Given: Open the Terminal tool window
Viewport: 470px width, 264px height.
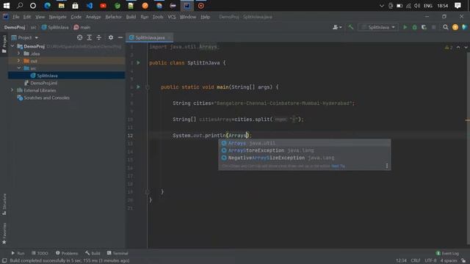Looking at the screenshot, I should point(117,253).
